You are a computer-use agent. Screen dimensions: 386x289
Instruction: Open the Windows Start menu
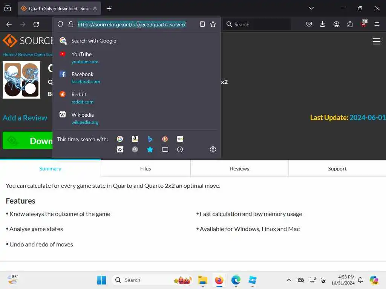101,280
